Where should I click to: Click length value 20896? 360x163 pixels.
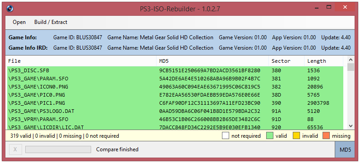tap(315, 87)
